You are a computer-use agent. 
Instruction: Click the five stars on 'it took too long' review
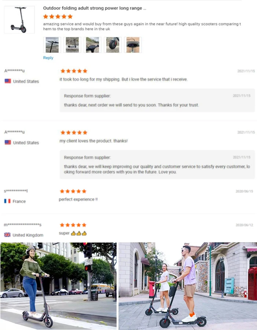click(x=74, y=71)
